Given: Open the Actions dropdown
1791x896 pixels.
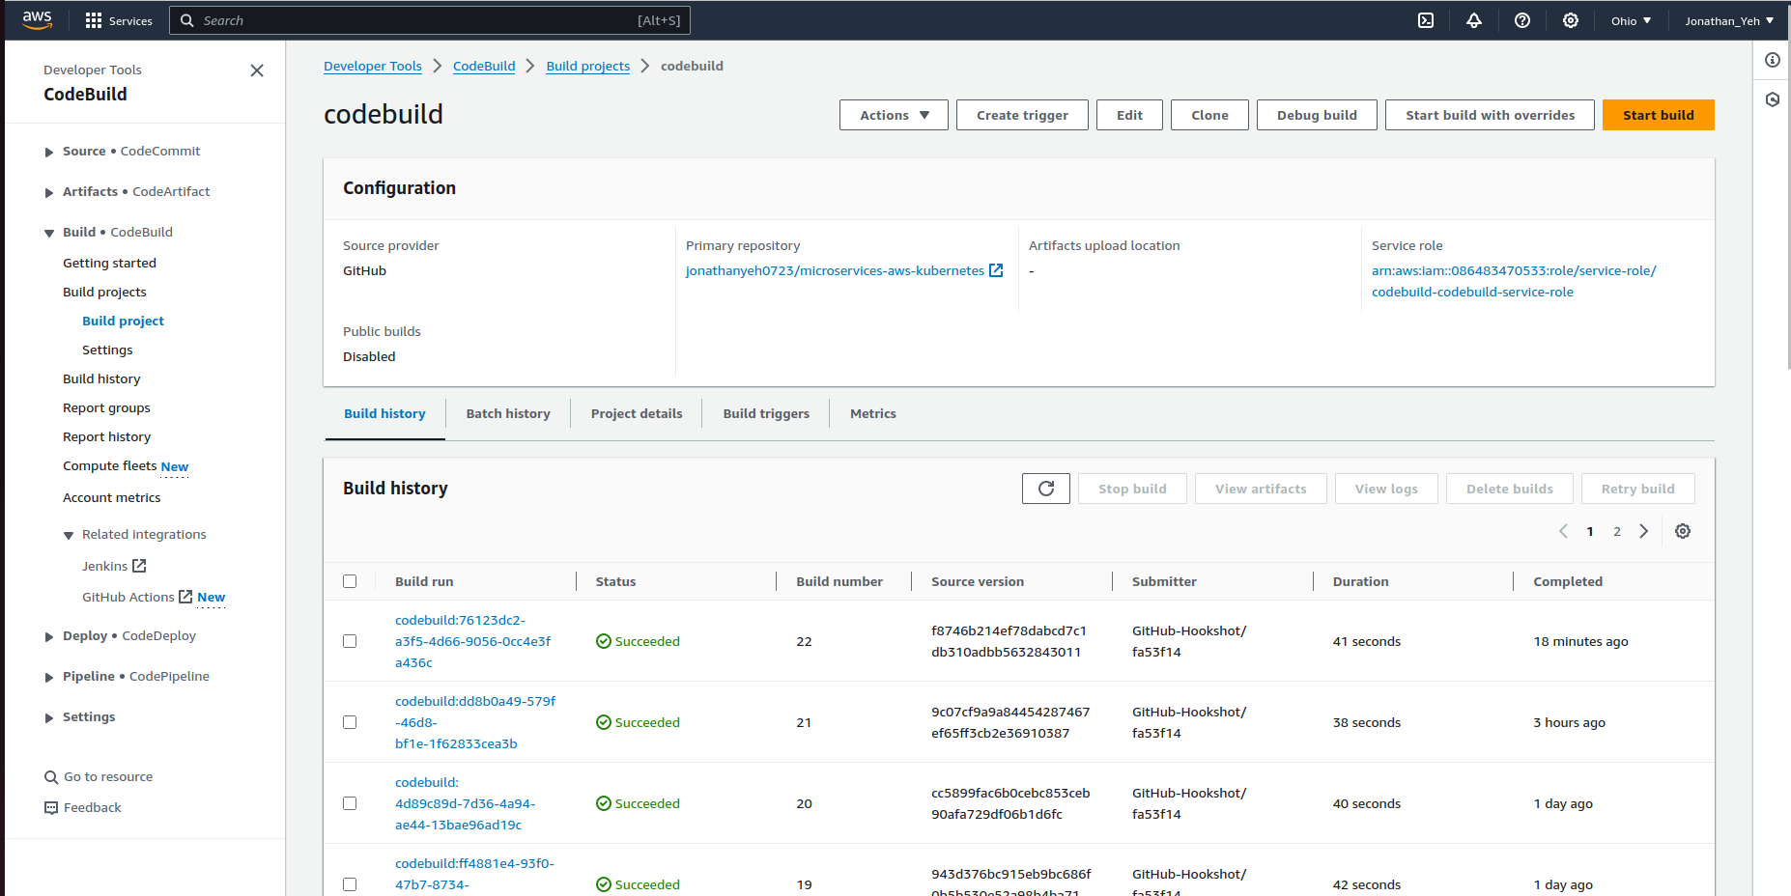Looking at the screenshot, I should pos(894,115).
